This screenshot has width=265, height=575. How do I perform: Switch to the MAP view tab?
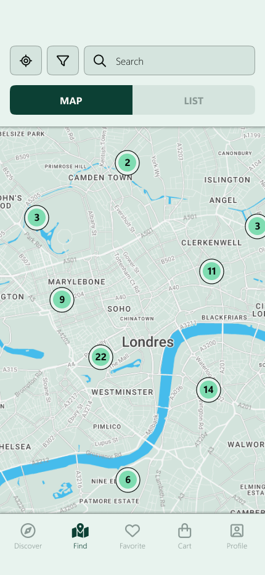tap(71, 100)
